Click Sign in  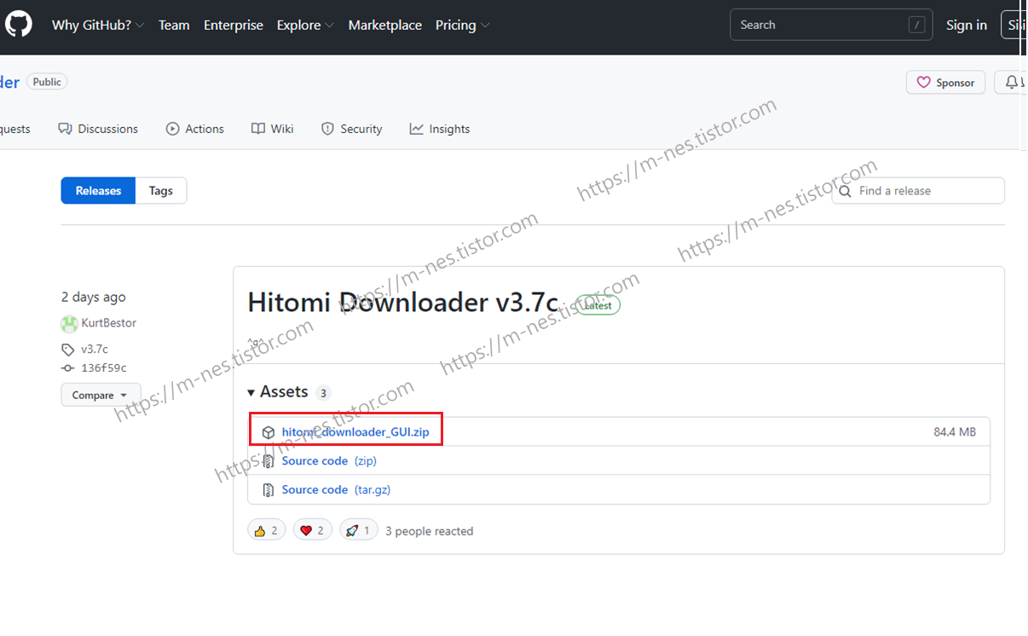pos(967,26)
